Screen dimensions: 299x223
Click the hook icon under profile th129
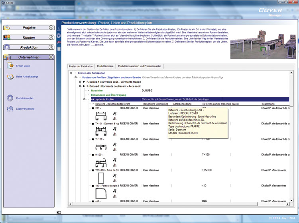pos(114,160)
